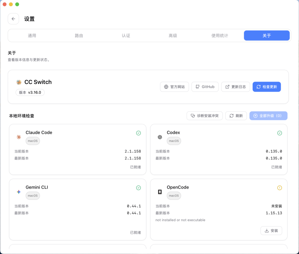The image size is (299, 254).
Task: Click the Claude Code app icon
Action: tap(19, 137)
